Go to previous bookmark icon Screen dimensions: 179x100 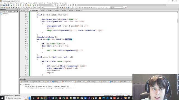(9, 7)
